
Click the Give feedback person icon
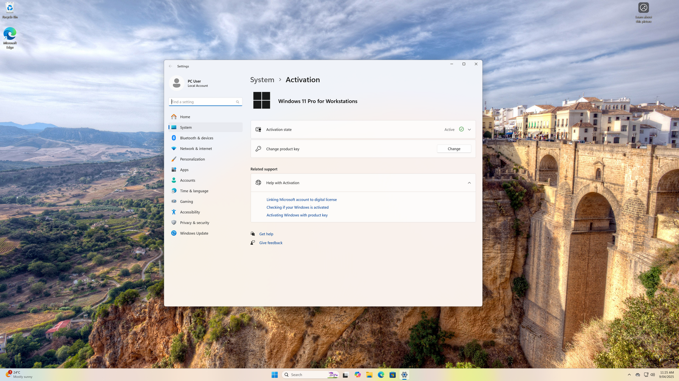click(253, 243)
